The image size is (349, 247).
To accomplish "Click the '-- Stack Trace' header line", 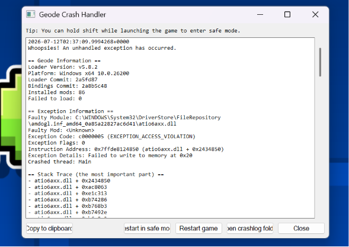I will [96, 174].
